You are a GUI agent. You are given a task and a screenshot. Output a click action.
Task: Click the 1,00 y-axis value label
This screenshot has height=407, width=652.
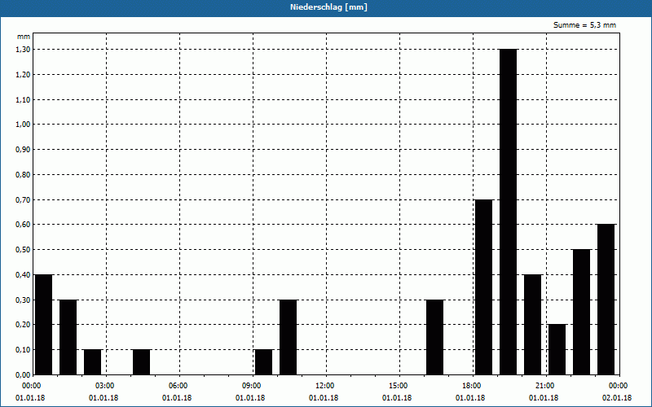23,125
